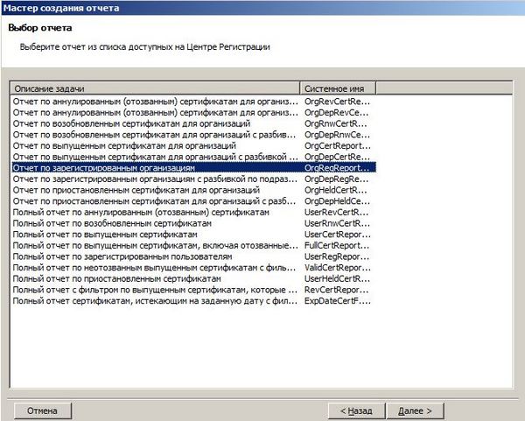
Task: Select Отчет по приостановленным сертификатам для организаций
Action: (x=193, y=190)
